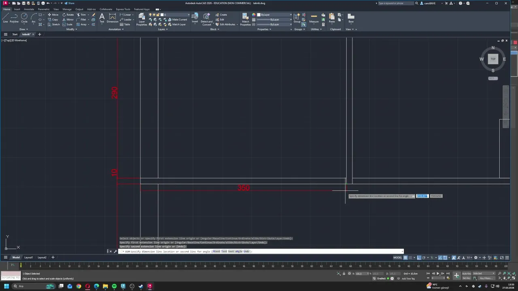Expand the Block panel flyout
The height and width of the screenshot is (291, 518).
(214, 29)
